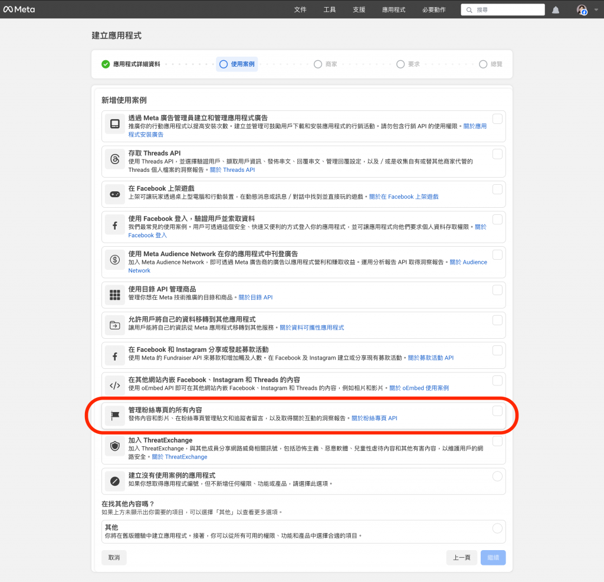The image size is (604, 582).
Task: Click the app ads tablet icon
Action: click(115, 124)
